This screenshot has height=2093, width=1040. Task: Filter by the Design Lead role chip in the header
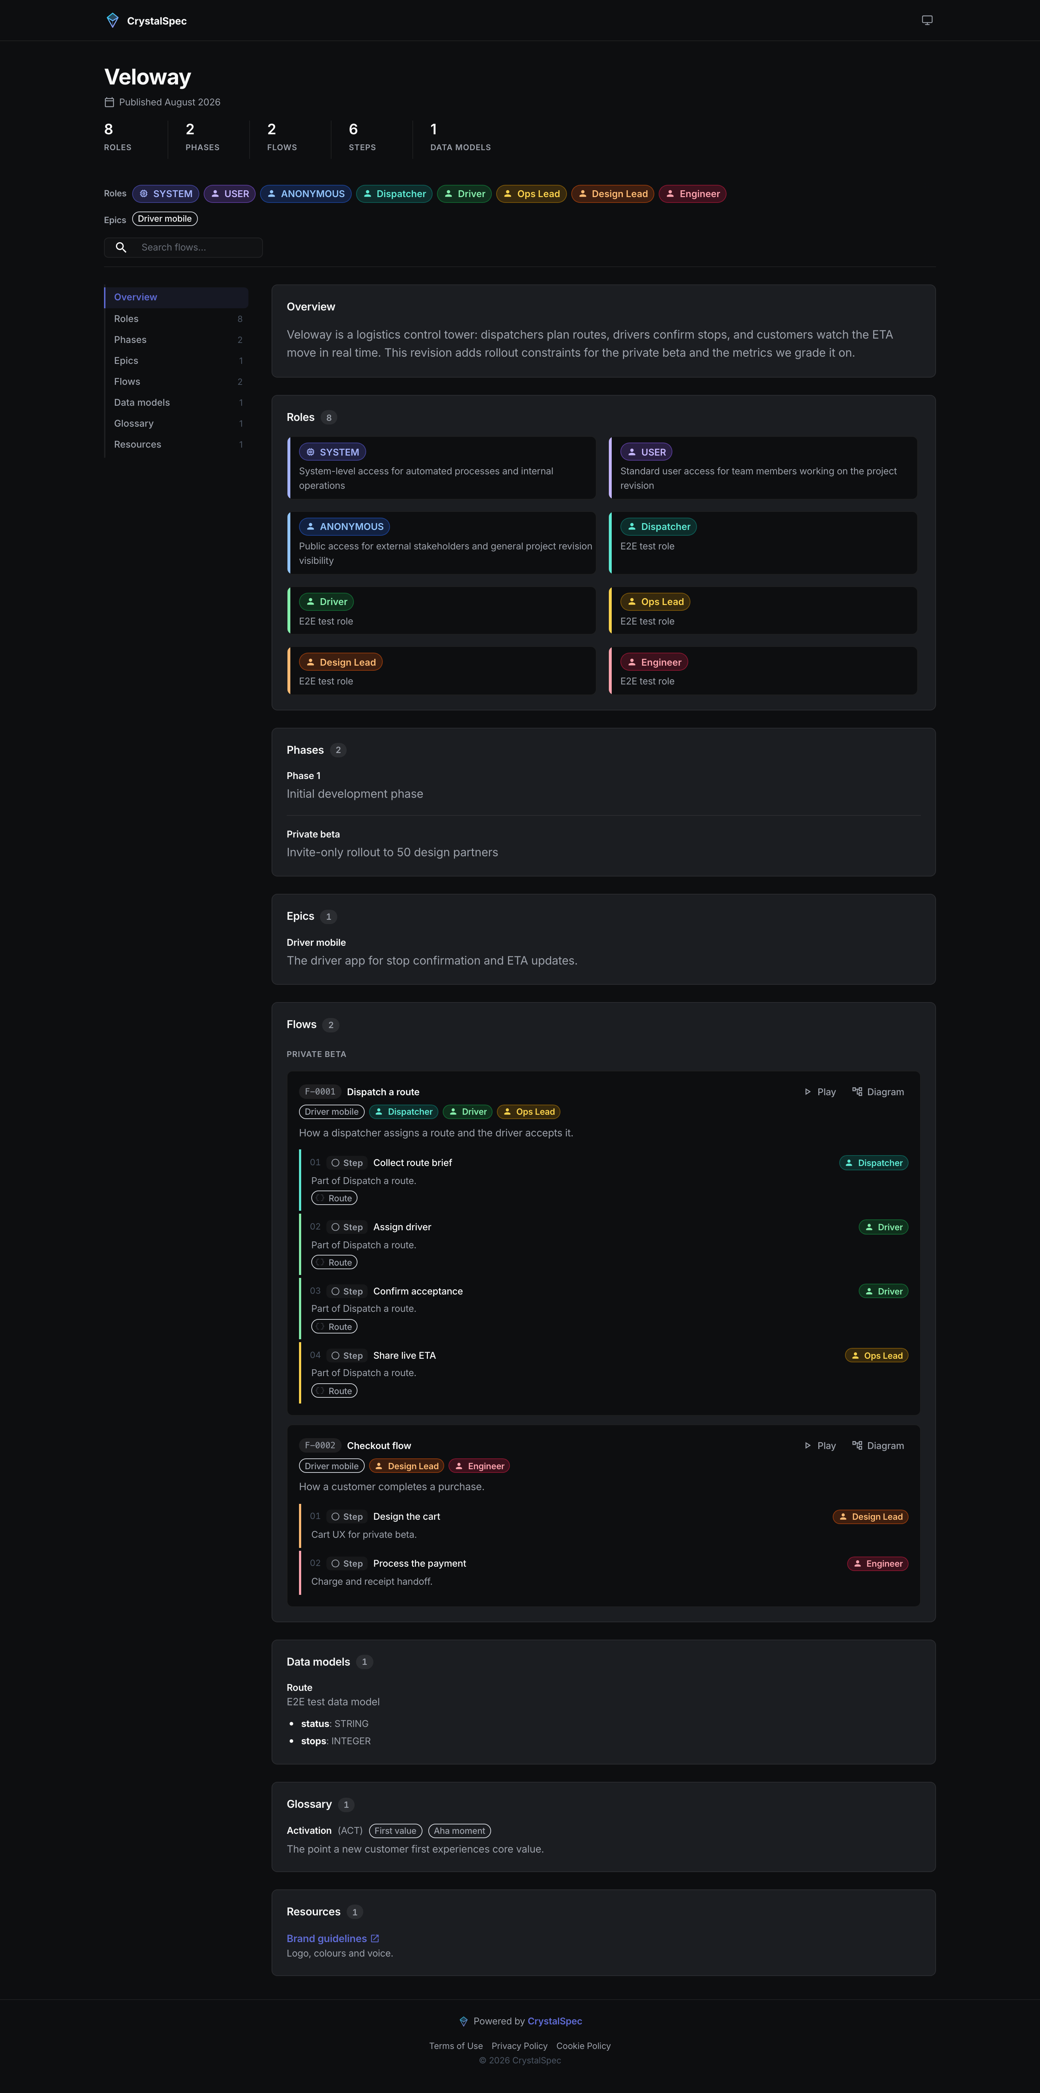[612, 194]
